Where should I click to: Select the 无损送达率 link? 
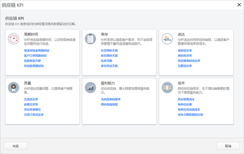pyautogui.click(x=31, y=99)
